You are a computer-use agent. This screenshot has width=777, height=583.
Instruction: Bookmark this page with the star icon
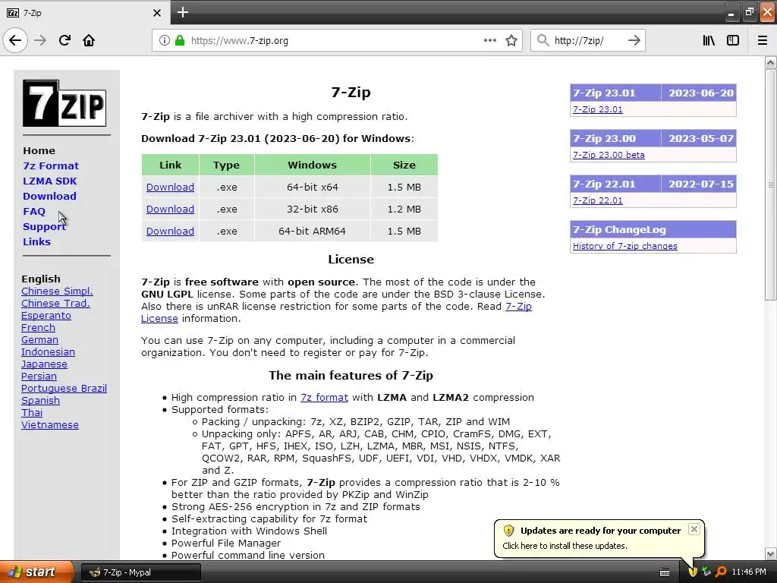511,40
